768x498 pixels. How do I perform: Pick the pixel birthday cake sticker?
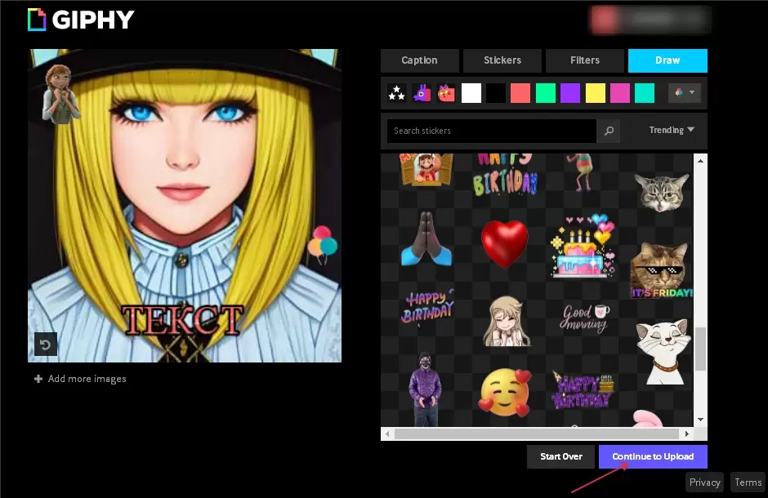click(x=583, y=246)
